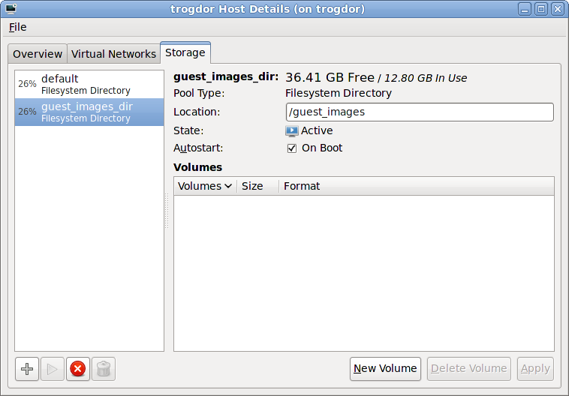Click the Active state monitor icon
Screen dimensions: 569x396
coord(292,130)
